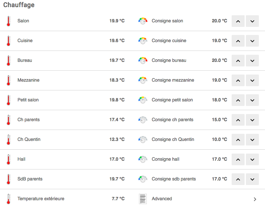265x208 pixels.
Task: Click the Consigne salon gauge icon
Action: [143, 21]
